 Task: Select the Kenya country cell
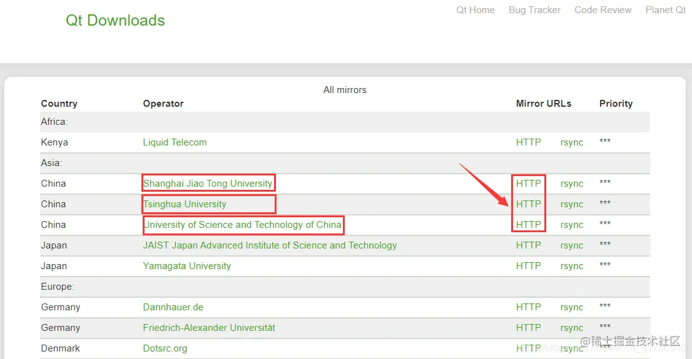pos(54,142)
